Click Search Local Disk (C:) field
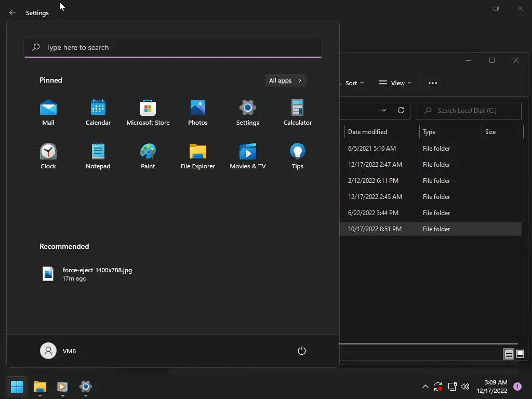The height and width of the screenshot is (399, 532). [x=469, y=111]
